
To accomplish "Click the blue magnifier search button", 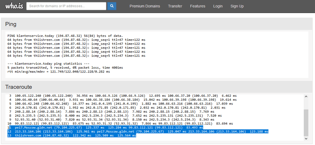I will coord(112,6).
